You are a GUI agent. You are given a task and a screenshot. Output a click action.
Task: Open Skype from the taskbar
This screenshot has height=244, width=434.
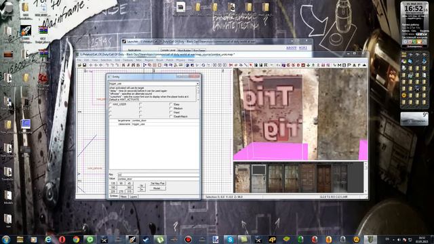[230, 239]
